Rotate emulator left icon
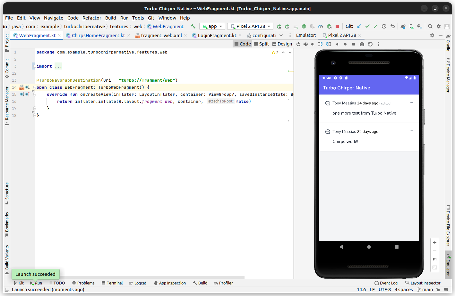The height and width of the screenshot is (296, 455). pyautogui.click(x=320, y=44)
